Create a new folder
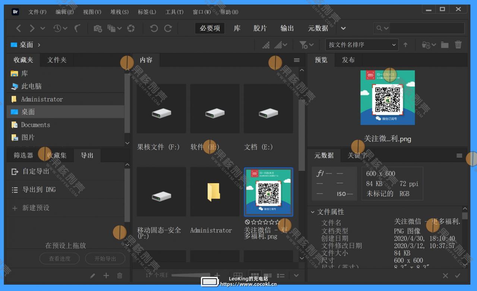477x291 pixels. (x=445, y=45)
